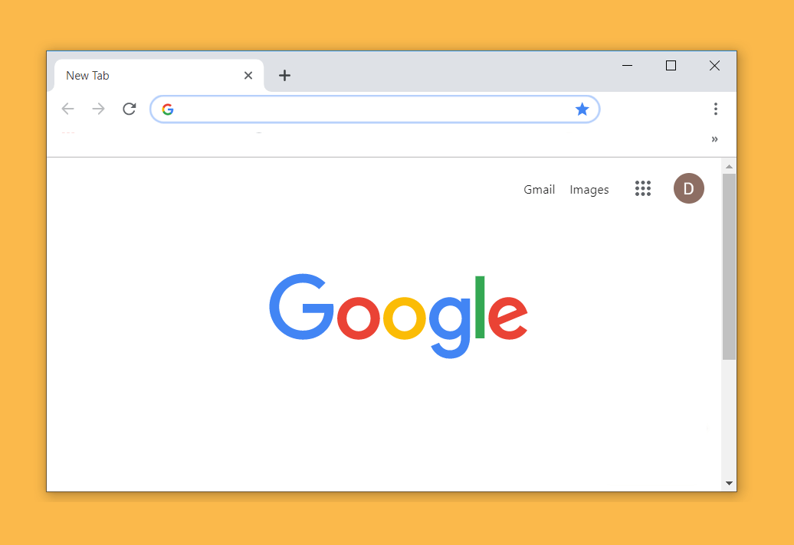Image resolution: width=794 pixels, height=545 pixels.
Task: Click the forward navigation arrow
Action: [98, 109]
